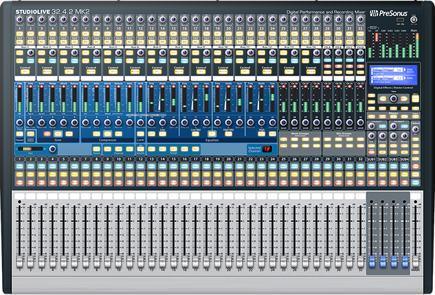Click the Digital Effects LCD screen
The image size is (435, 295).
tap(393, 75)
